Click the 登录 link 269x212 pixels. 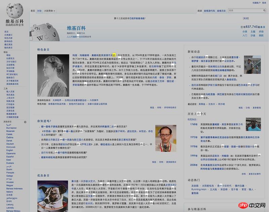pyautogui.click(x=264, y=3)
